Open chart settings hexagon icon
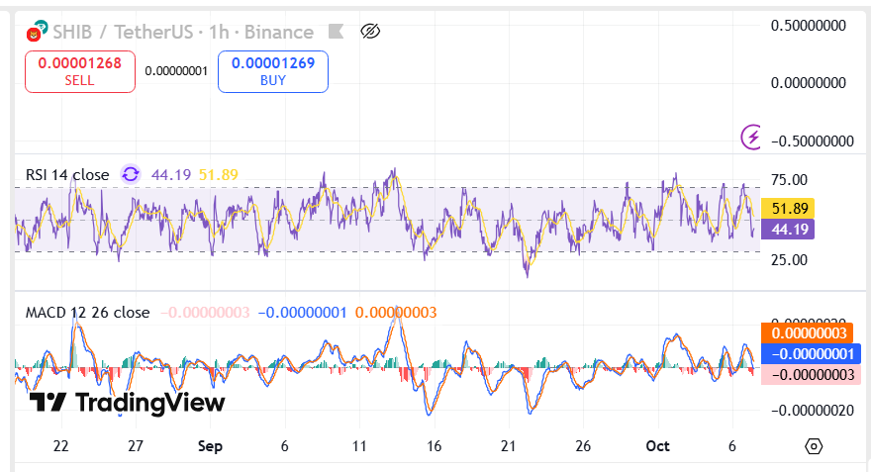 [814, 446]
